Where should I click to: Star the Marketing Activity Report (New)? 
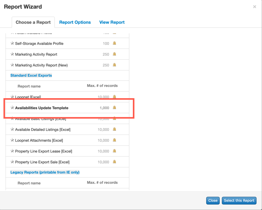point(12,65)
